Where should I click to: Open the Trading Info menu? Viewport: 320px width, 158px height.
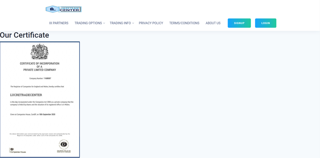[x=120, y=23]
